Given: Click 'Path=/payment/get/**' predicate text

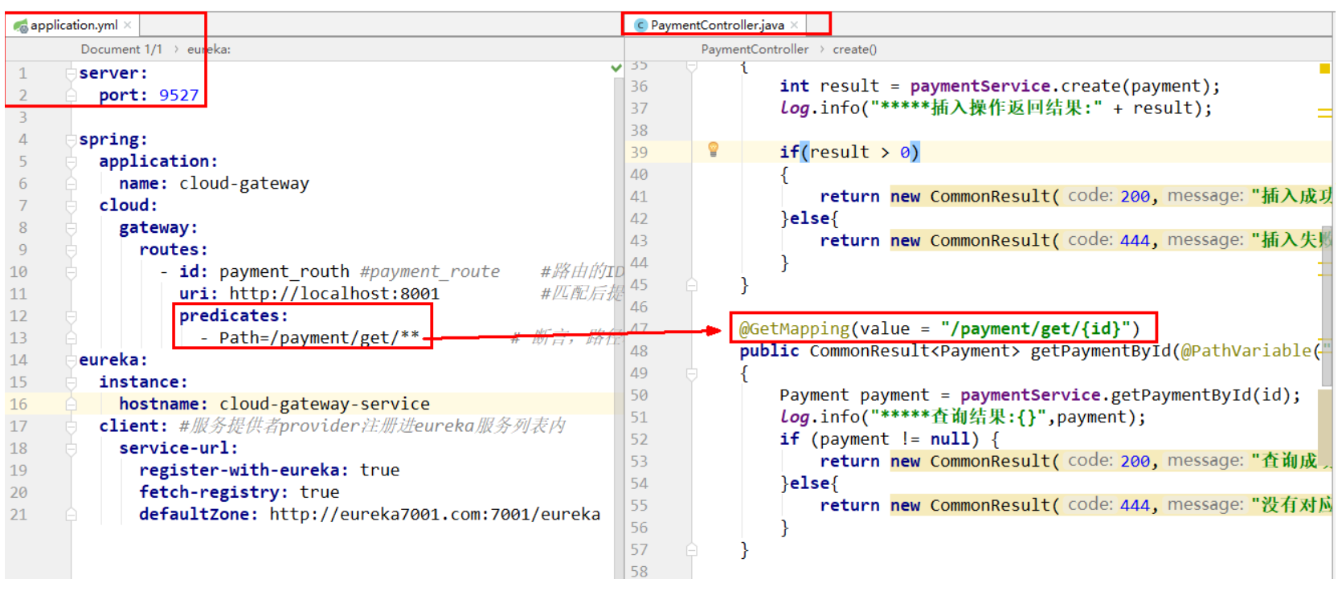Looking at the screenshot, I should pyautogui.click(x=319, y=338).
